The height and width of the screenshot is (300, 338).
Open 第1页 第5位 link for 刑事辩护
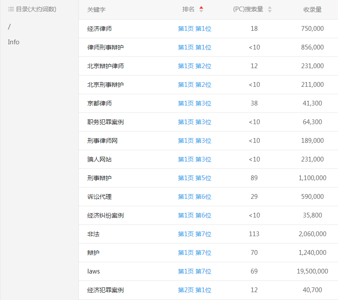pos(195,178)
